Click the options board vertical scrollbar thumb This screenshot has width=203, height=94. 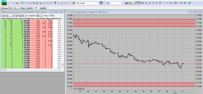click(x=62, y=65)
